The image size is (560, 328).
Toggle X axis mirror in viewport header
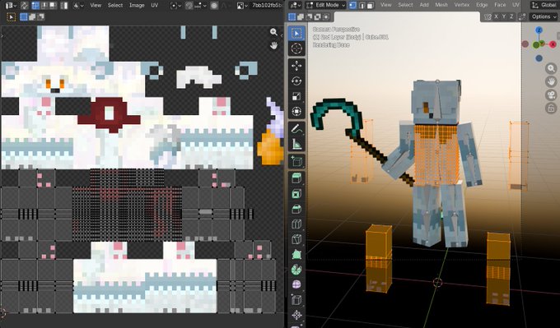pos(497,16)
